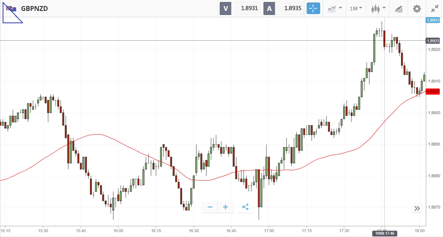The image size is (443, 237).
Task: Select the drawing tools pencil icon
Action: 398,9
